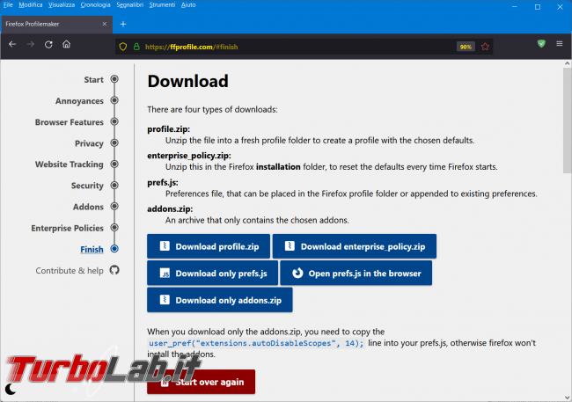
Task: Click the Security step circle marker
Action: tap(114, 186)
